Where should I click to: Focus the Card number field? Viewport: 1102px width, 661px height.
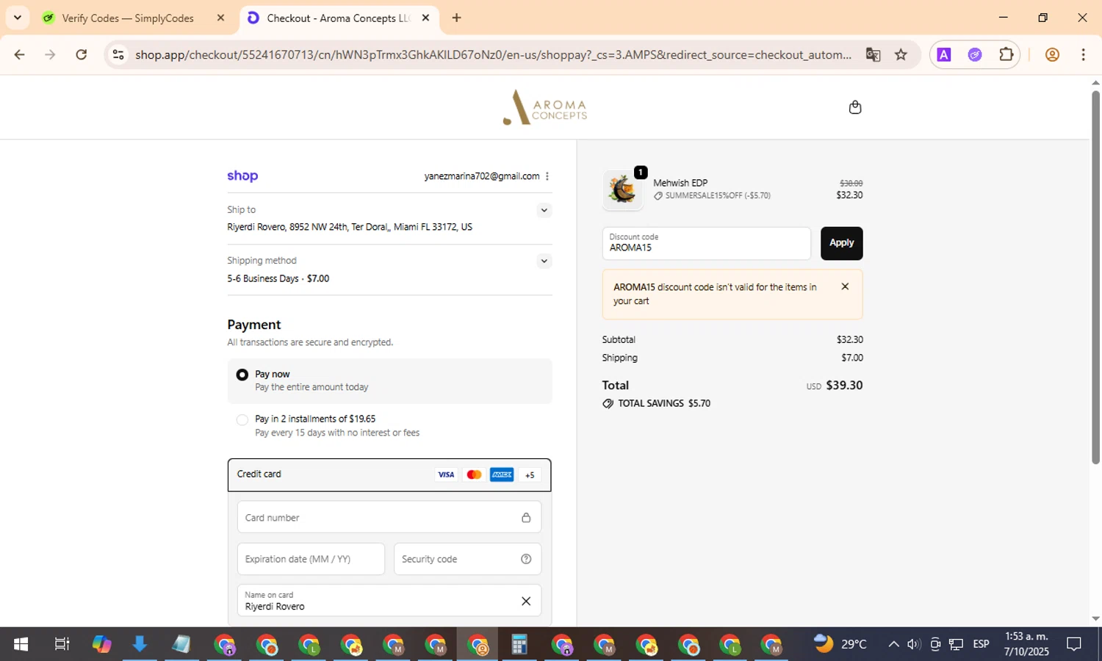tap(389, 517)
